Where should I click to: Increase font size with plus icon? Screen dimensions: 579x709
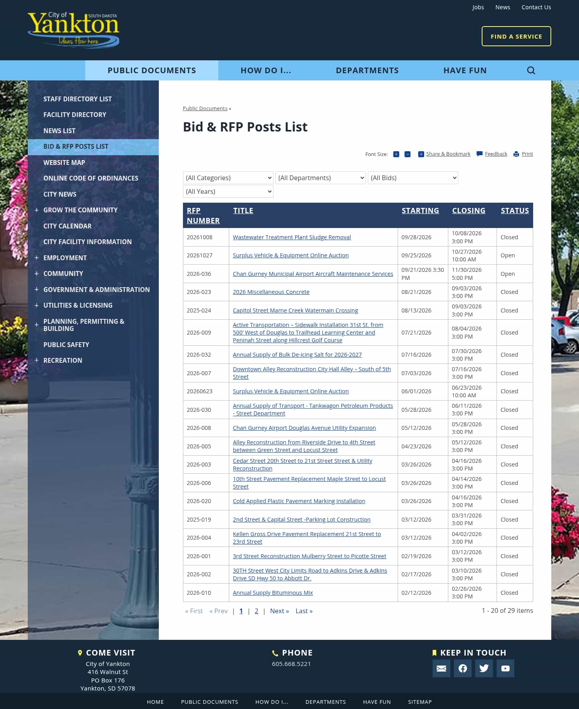pyautogui.click(x=396, y=154)
